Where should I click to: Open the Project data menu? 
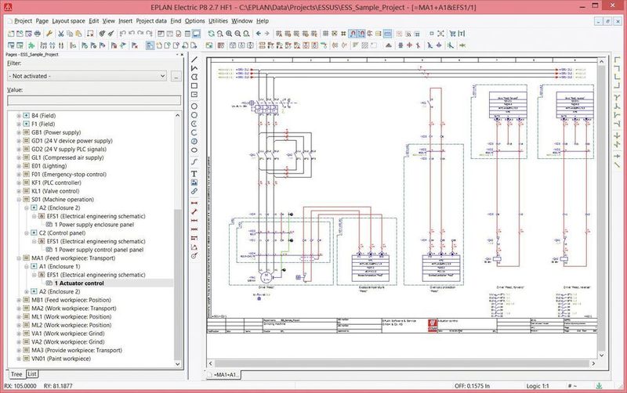(151, 21)
